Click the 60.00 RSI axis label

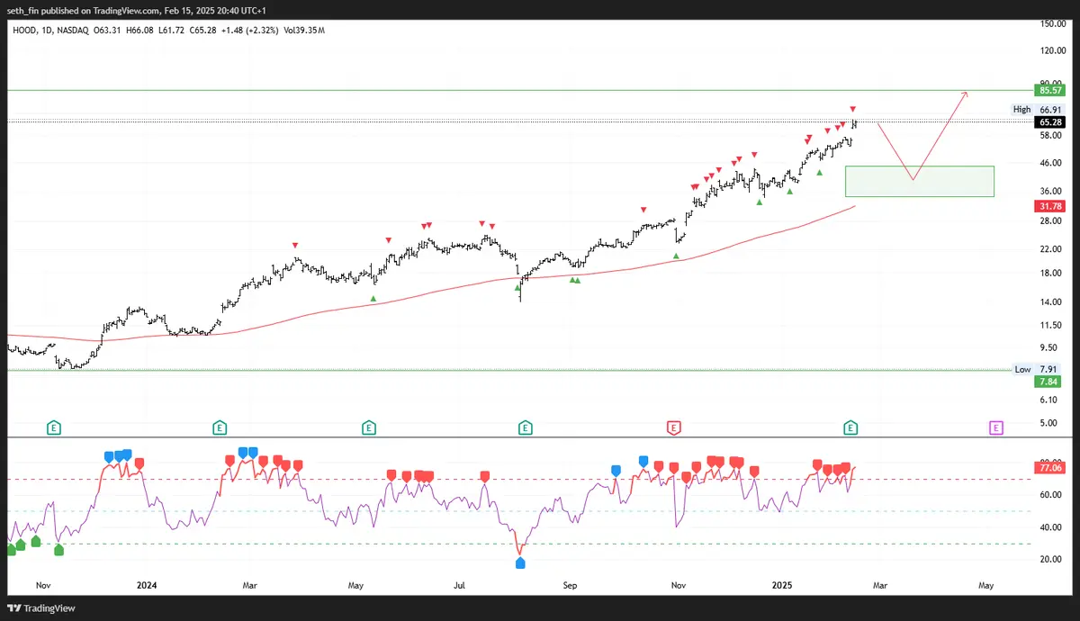1050,495
